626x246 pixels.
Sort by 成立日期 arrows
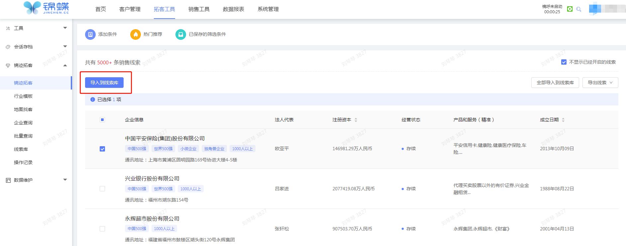point(563,120)
